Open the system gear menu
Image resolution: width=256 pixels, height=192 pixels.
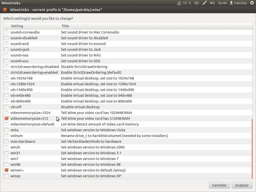click(x=252, y=3)
